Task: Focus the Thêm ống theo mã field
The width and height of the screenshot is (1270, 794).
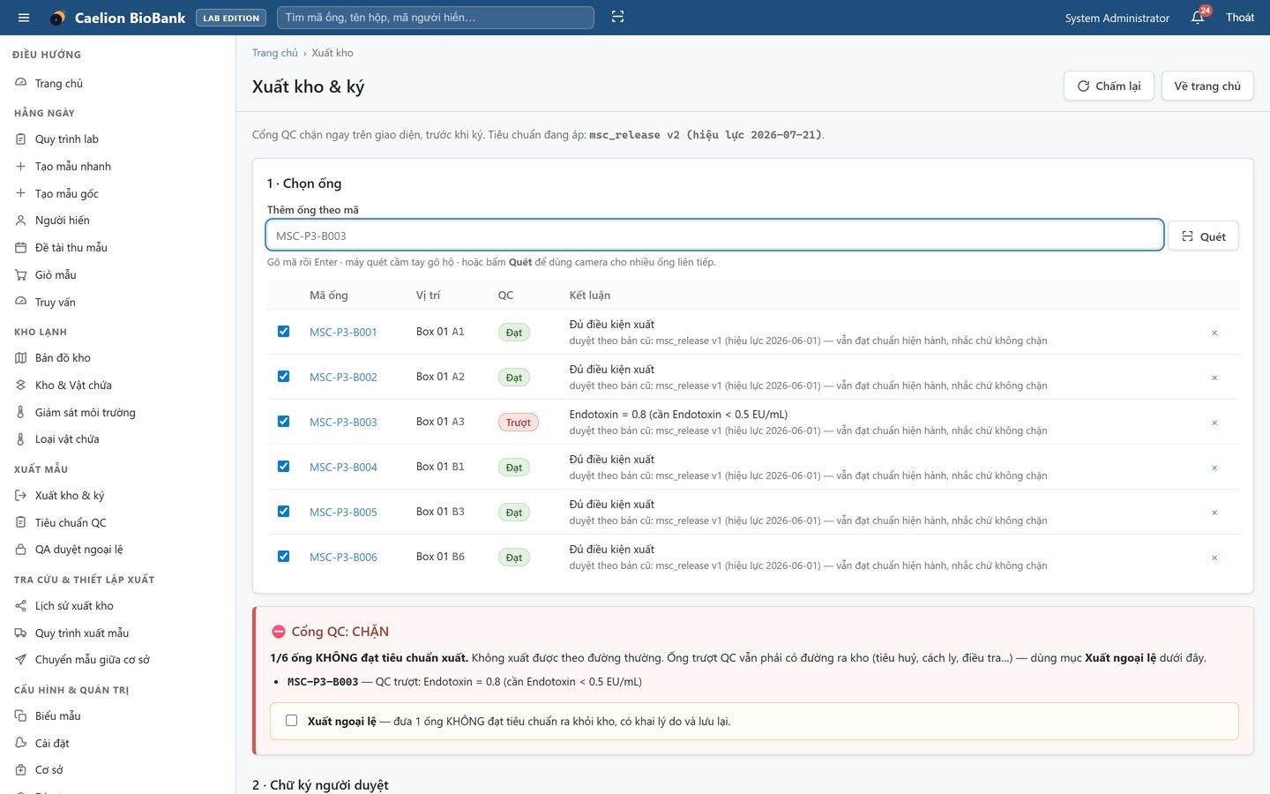Action: coord(714,236)
